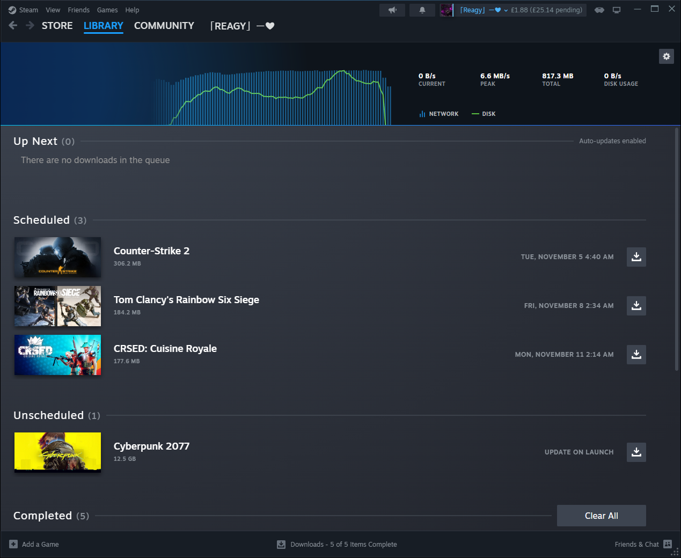
Task: Select the Cyberpunk 2077 thumbnail
Action: coord(57,452)
